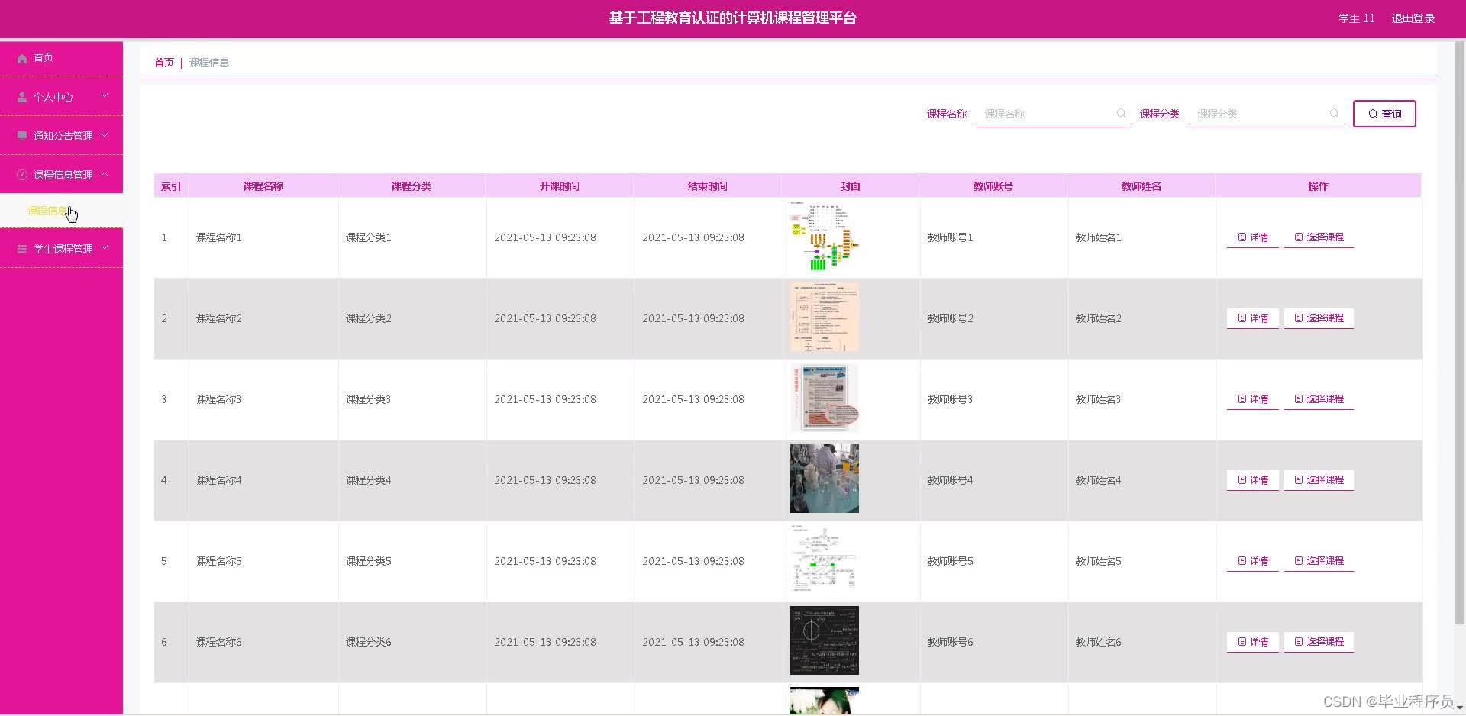The height and width of the screenshot is (716, 1466).
Task: Go to 首页 via the breadcrumb
Action: pos(164,63)
